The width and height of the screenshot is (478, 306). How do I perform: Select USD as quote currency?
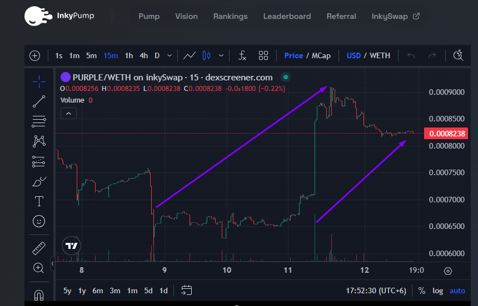click(x=353, y=55)
